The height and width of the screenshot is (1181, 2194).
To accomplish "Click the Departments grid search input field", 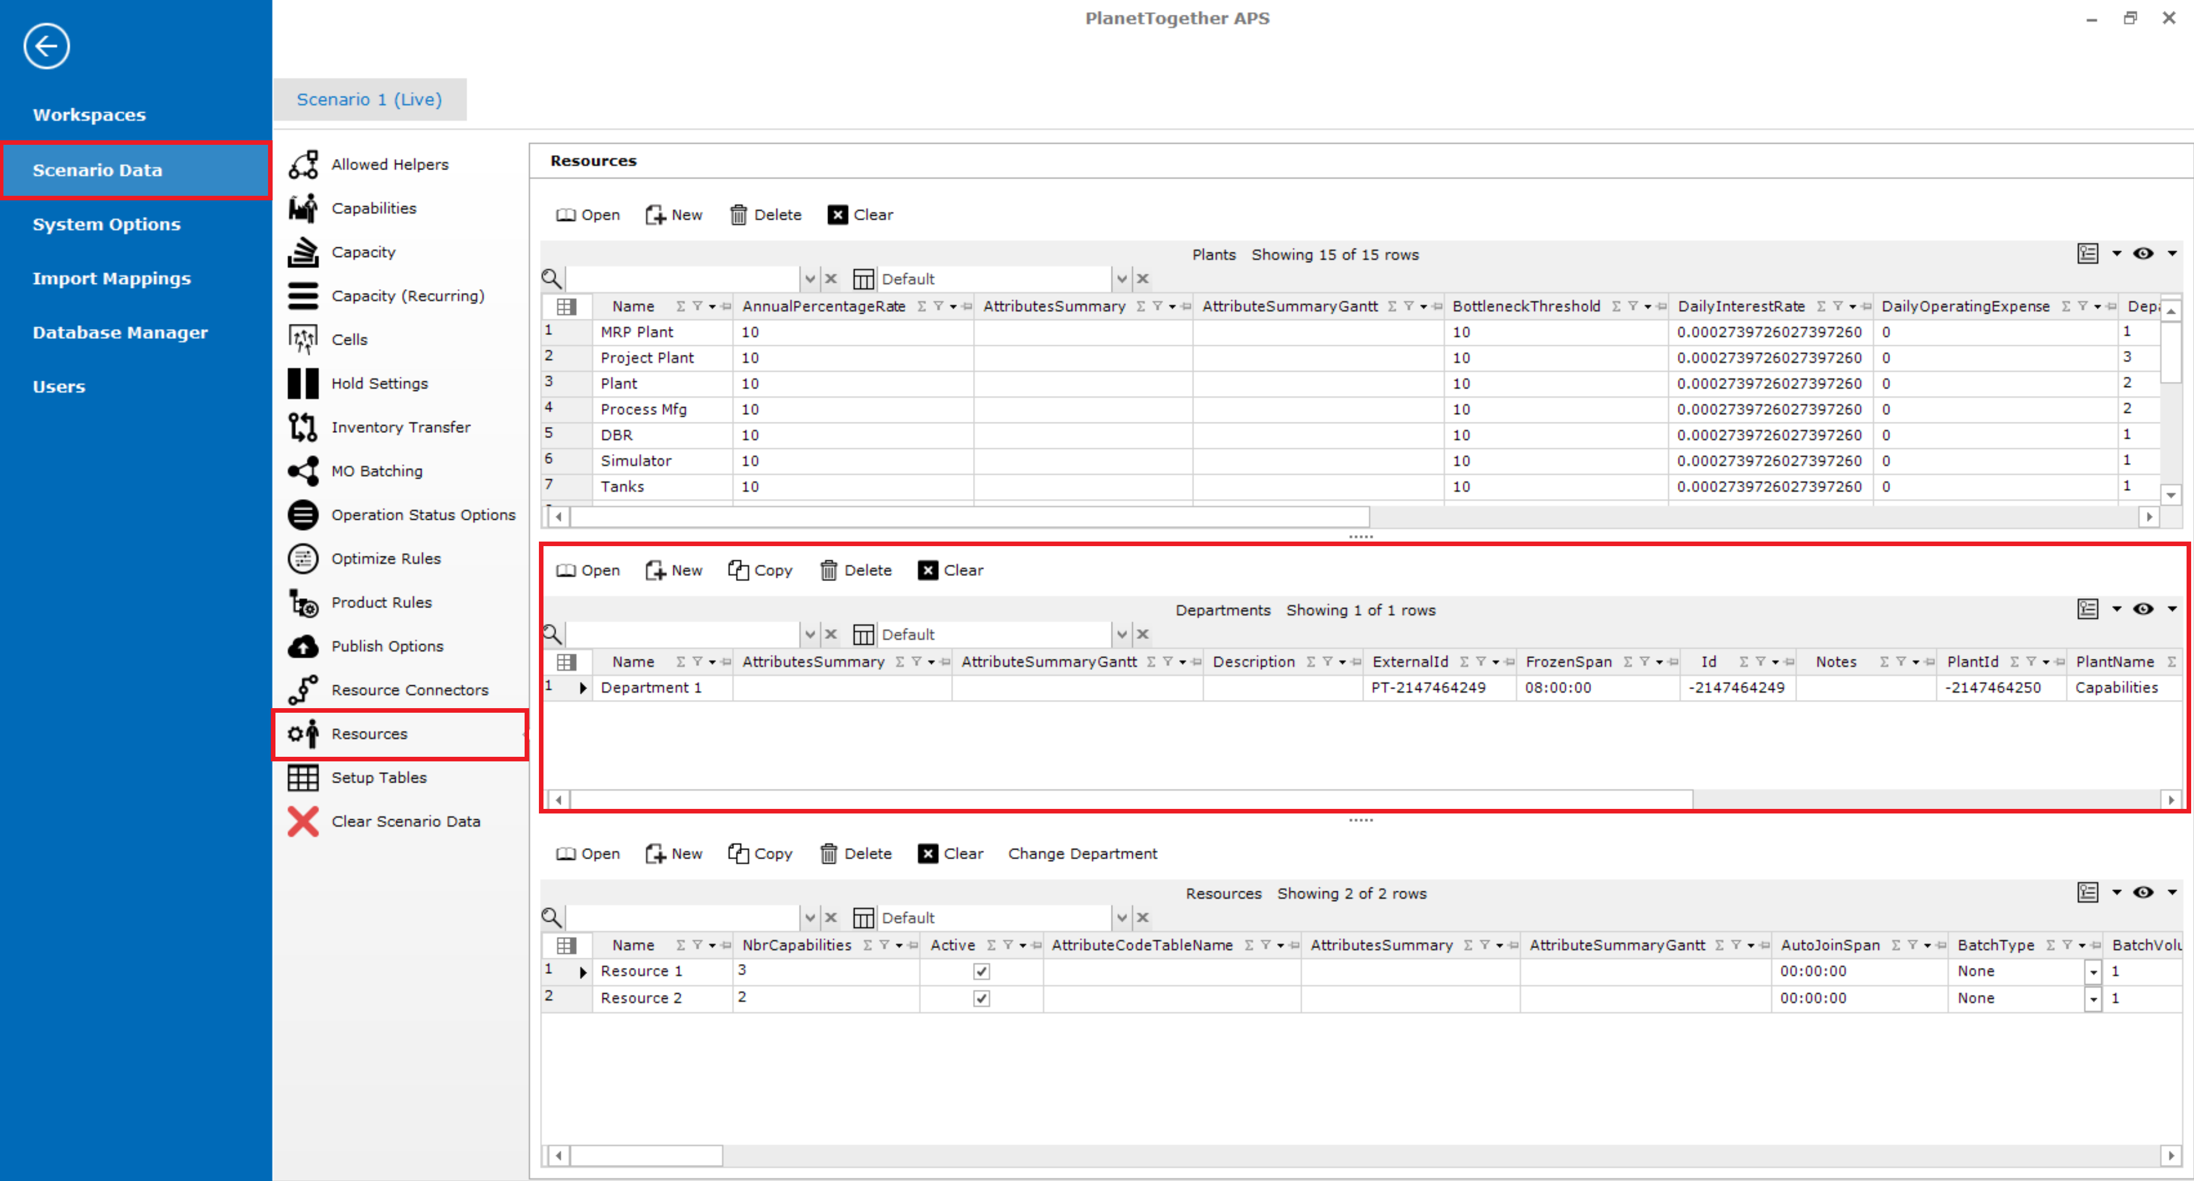I will click(682, 635).
